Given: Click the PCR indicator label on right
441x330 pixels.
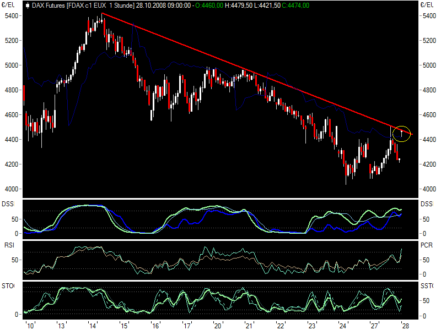Looking at the screenshot, I should (x=427, y=245).
